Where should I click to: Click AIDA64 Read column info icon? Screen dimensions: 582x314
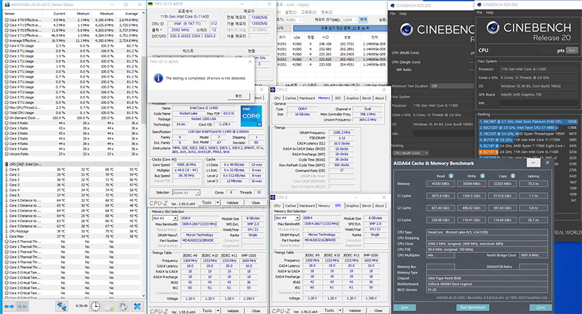click(x=451, y=176)
